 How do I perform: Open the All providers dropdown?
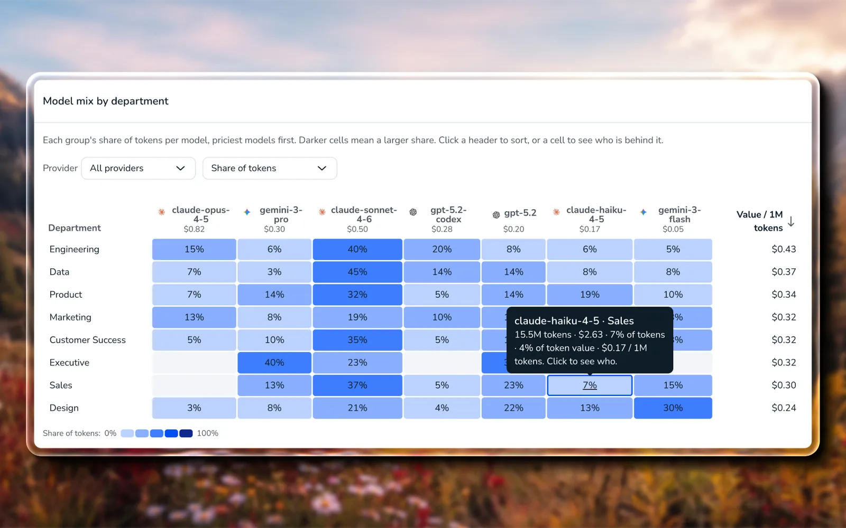(139, 168)
